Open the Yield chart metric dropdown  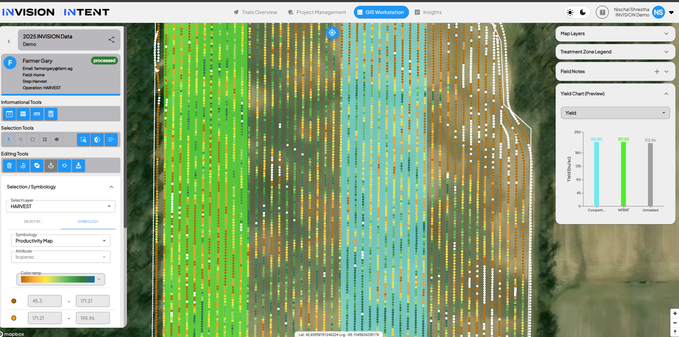[x=615, y=113]
